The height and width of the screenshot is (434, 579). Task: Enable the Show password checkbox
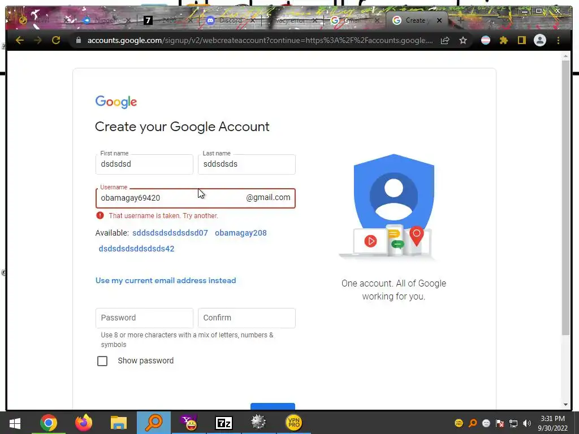coord(102,361)
